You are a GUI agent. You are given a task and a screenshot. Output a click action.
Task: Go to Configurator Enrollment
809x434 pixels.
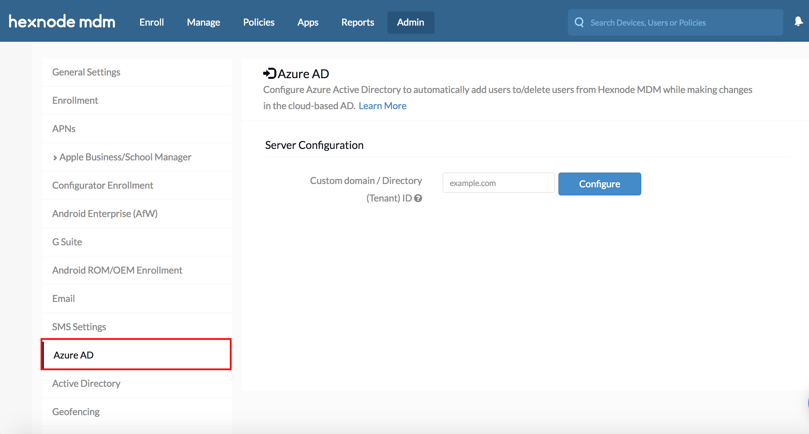tap(137, 185)
